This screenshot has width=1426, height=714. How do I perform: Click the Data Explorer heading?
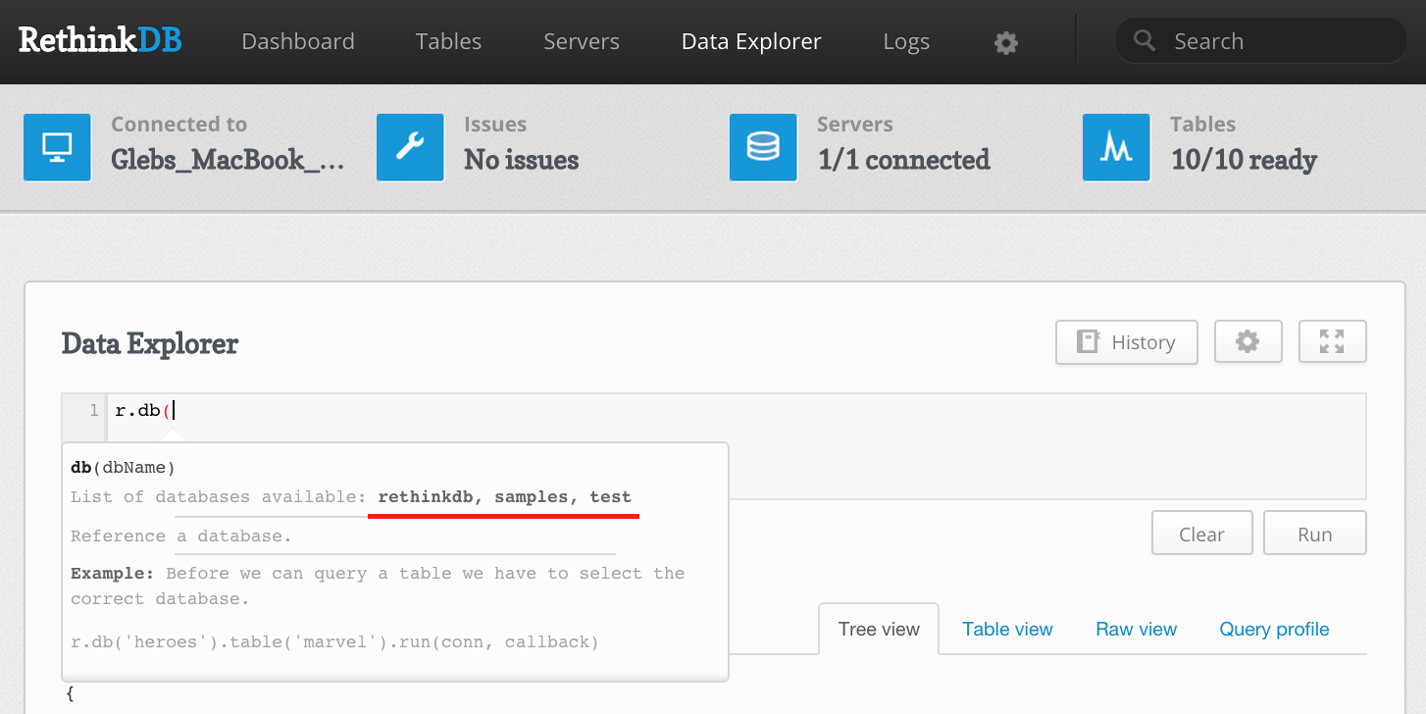point(149,343)
